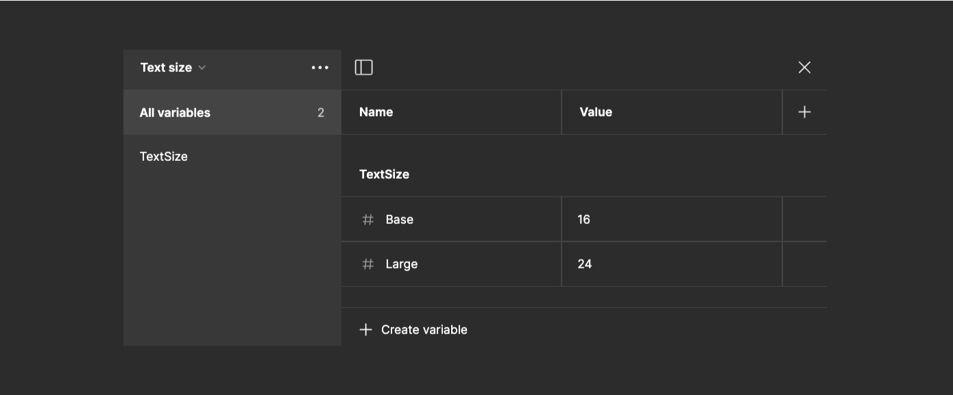Click the Create variable button

(x=413, y=330)
